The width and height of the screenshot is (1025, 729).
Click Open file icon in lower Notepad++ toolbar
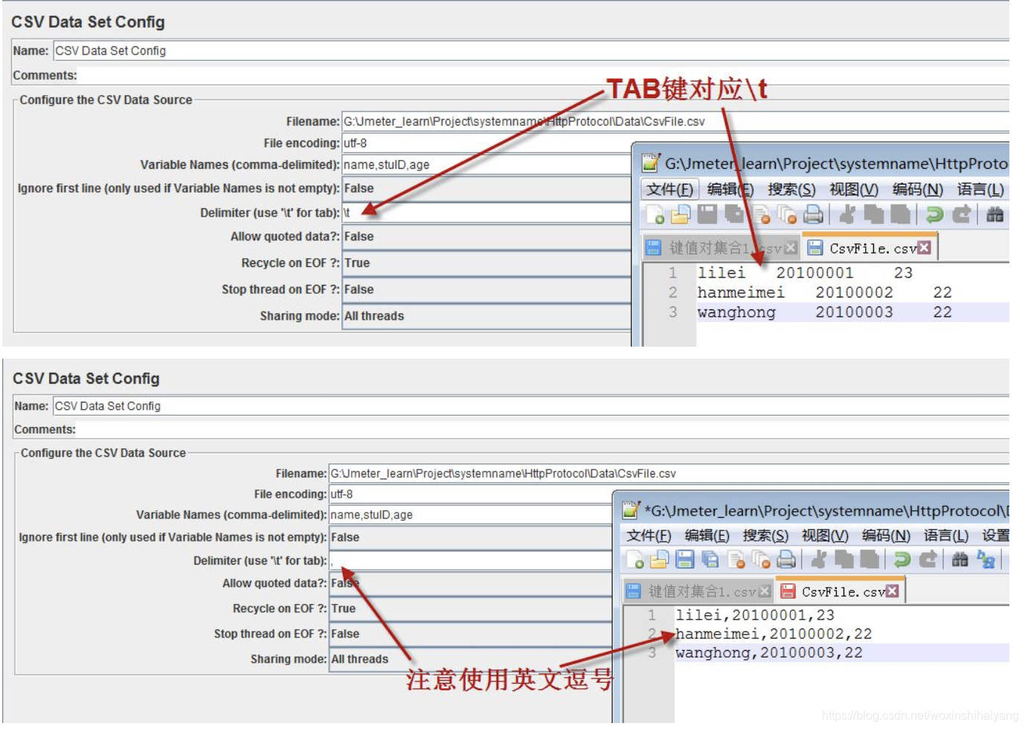[x=660, y=559]
